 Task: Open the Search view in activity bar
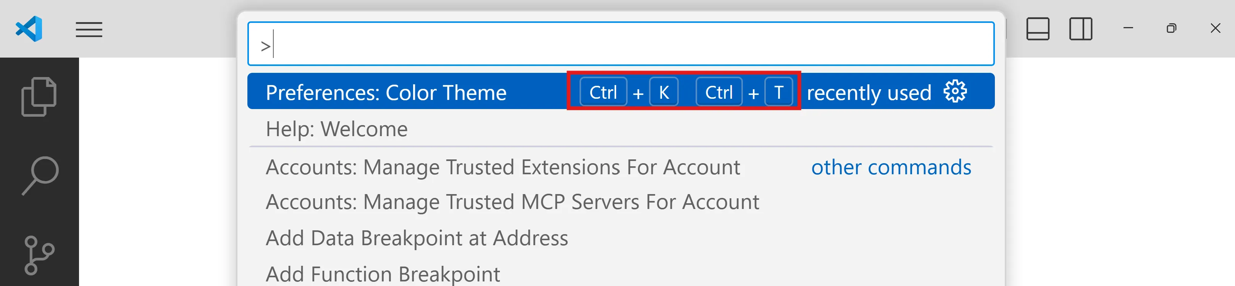click(x=40, y=175)
